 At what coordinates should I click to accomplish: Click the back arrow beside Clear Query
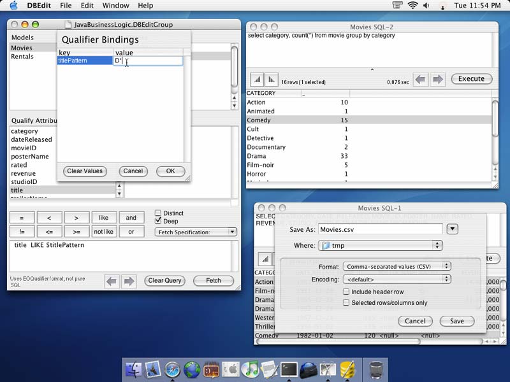[x=112, y=281]
